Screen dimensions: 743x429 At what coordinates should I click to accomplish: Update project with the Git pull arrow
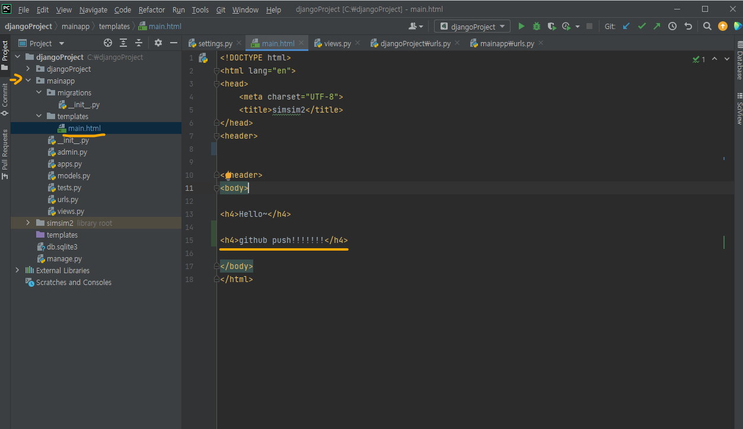pos(626,26)
